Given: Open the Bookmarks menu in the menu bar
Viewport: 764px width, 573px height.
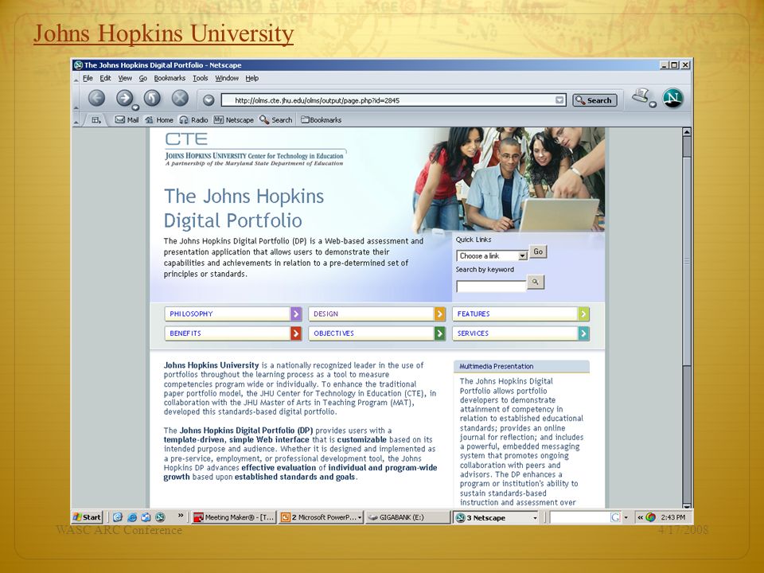Looking at the screenshot, I should click(x=170, y=78).
